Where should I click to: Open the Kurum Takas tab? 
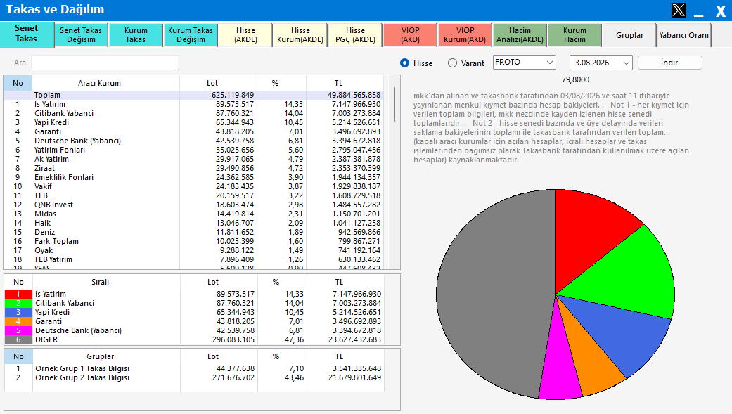coord(136,35)
